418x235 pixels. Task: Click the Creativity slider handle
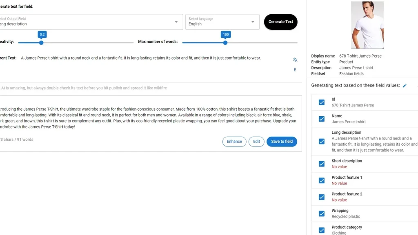pyautogui.click(x=41, y=42)
